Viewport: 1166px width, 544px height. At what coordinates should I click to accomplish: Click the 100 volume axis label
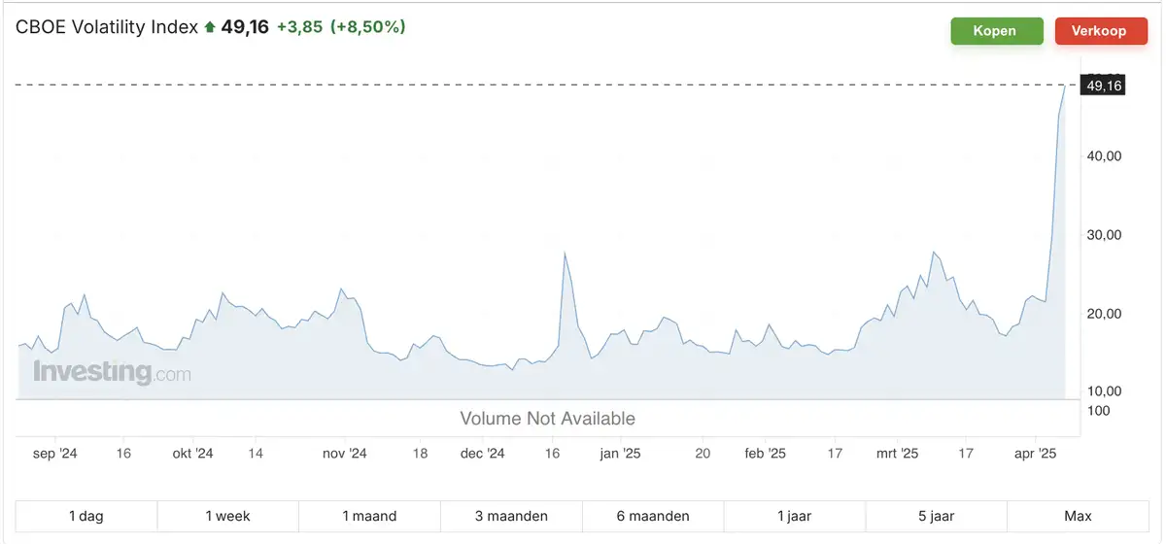[1098, 411]
